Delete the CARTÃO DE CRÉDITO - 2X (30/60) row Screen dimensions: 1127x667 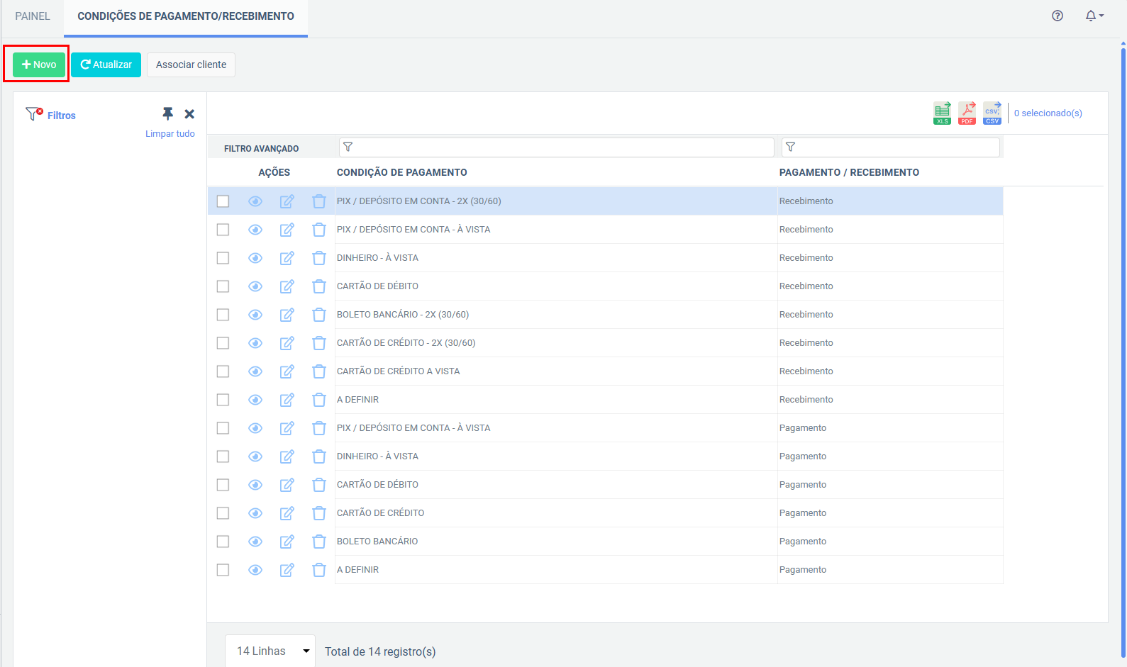[x=319, y=343]
